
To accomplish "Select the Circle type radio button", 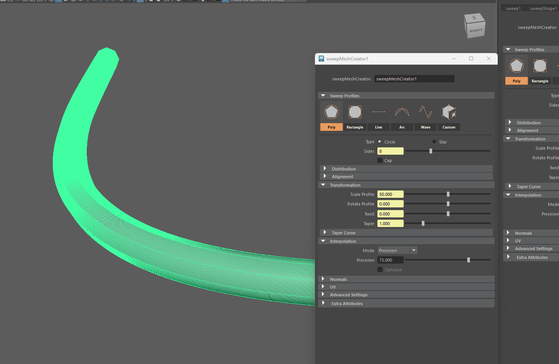I will [380, 142].
